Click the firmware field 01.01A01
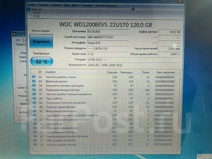 (108, 31)
